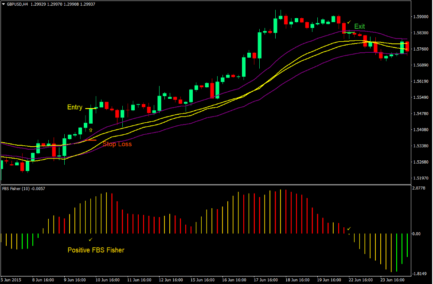Toggle selection of the Exit text label

(359, 26)
